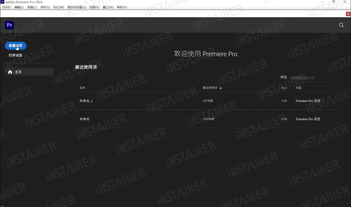
Task: Sort by 名称 column header
Action: [82, 88]
